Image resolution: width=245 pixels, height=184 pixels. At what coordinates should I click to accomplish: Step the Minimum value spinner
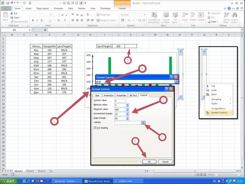[x=128, y=105]
